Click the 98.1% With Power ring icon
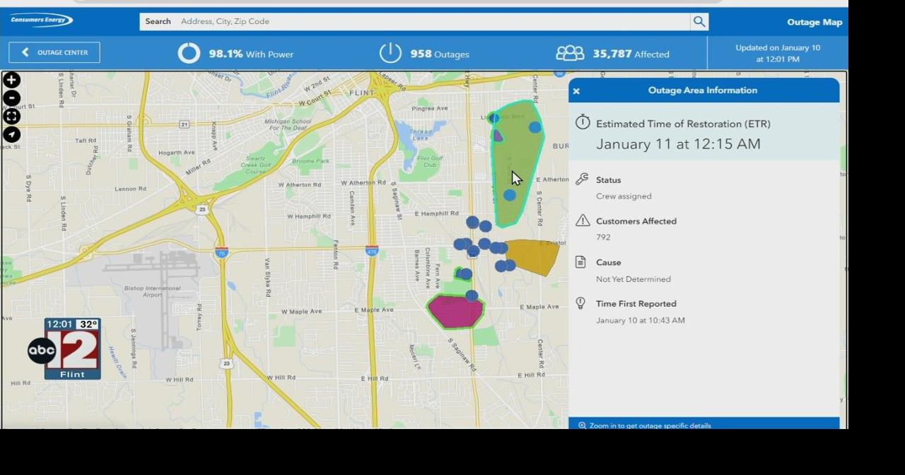Viewport: 905px width, 475px height. pyautogui.click(x=189, y=53)
